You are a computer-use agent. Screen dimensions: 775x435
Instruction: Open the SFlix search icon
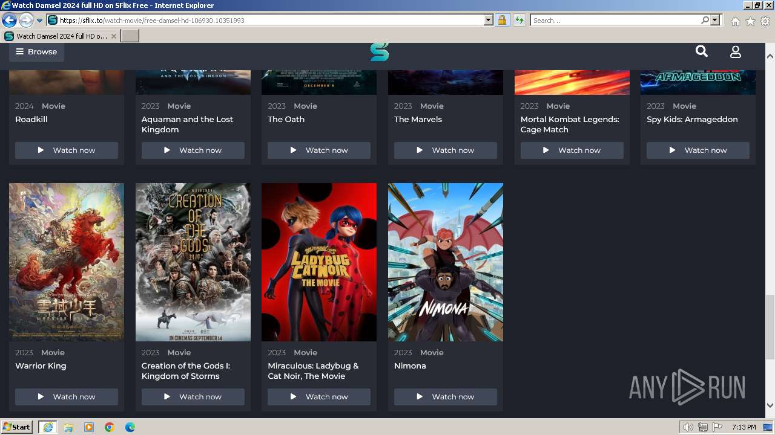coord(702,51)
